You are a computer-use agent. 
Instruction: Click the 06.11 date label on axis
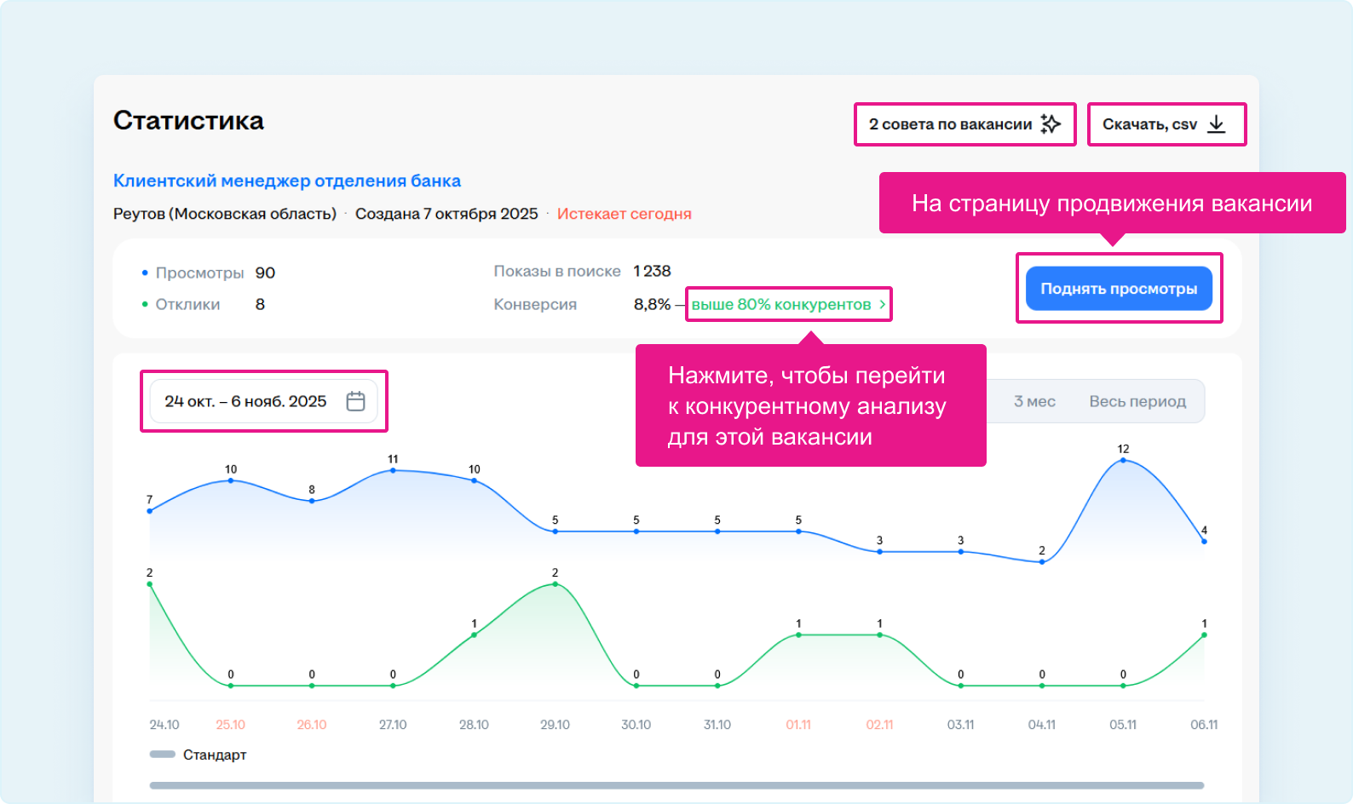pos(1203,725)
